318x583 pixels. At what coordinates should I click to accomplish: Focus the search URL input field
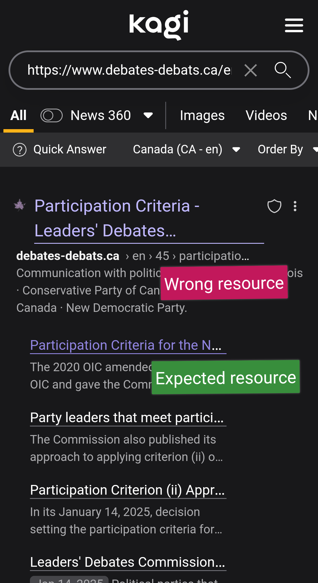(128, 70)
